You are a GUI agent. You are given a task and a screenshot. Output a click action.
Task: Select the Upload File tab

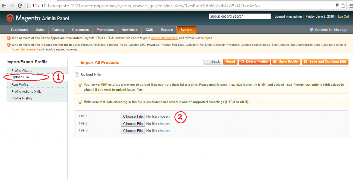pos(37,77)
